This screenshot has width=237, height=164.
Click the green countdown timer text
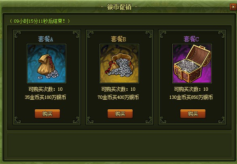40,21
